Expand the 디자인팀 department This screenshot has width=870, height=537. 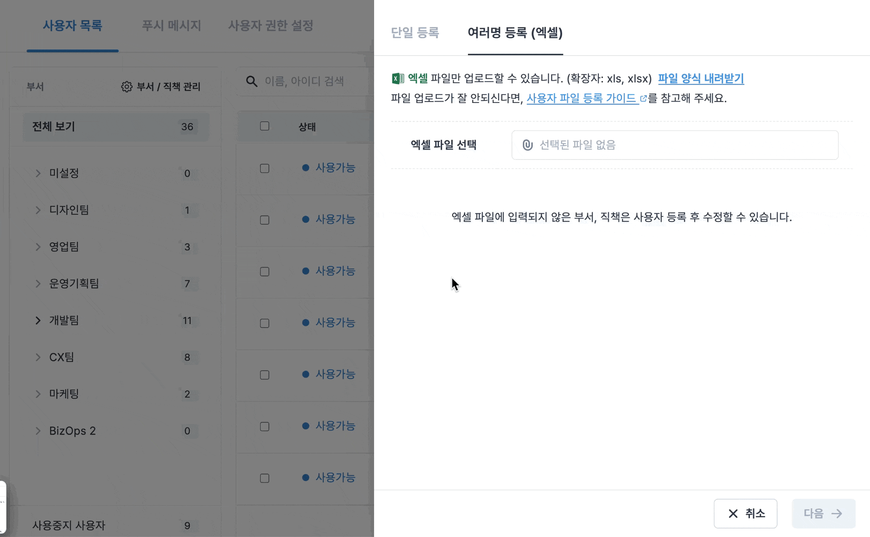(38, 210)
